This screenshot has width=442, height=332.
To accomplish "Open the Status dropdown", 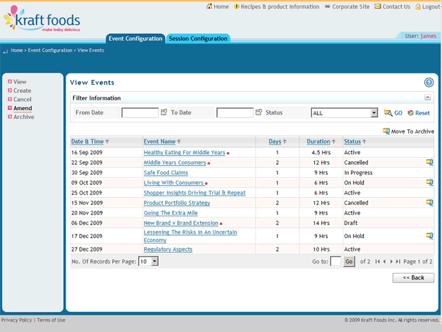I will click(x=374, y=113).
